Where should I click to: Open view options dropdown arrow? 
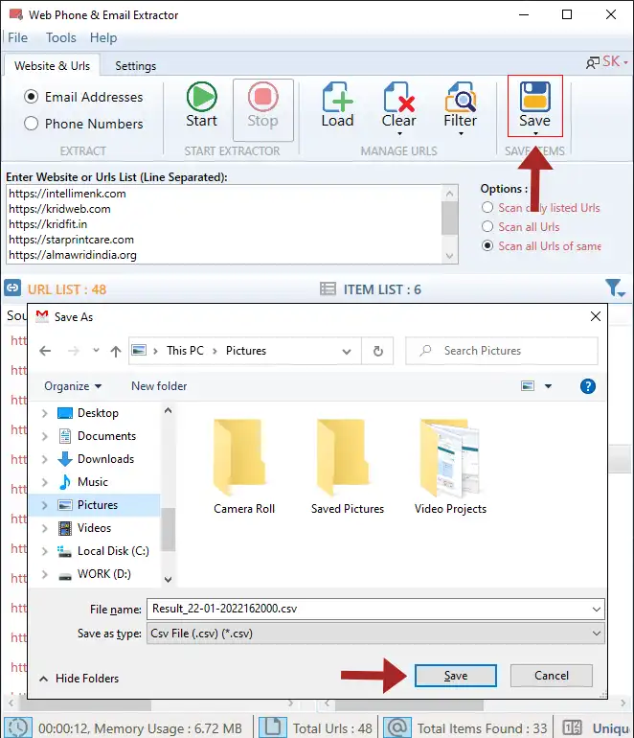point(548,386)
